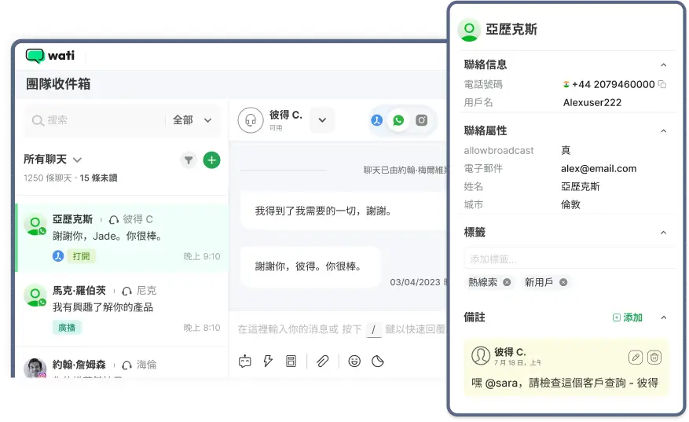Screen dimensions: 689x422
Task: Click 亞歷克斯 profile avatar in contact panel
Action: click(469, 30)
